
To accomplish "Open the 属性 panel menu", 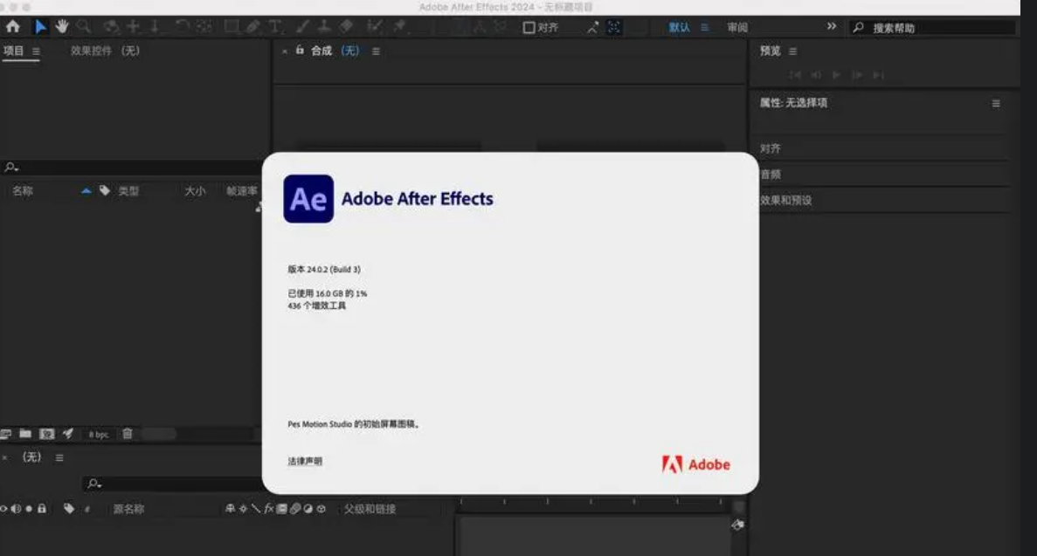I will (x=995, y=102).
